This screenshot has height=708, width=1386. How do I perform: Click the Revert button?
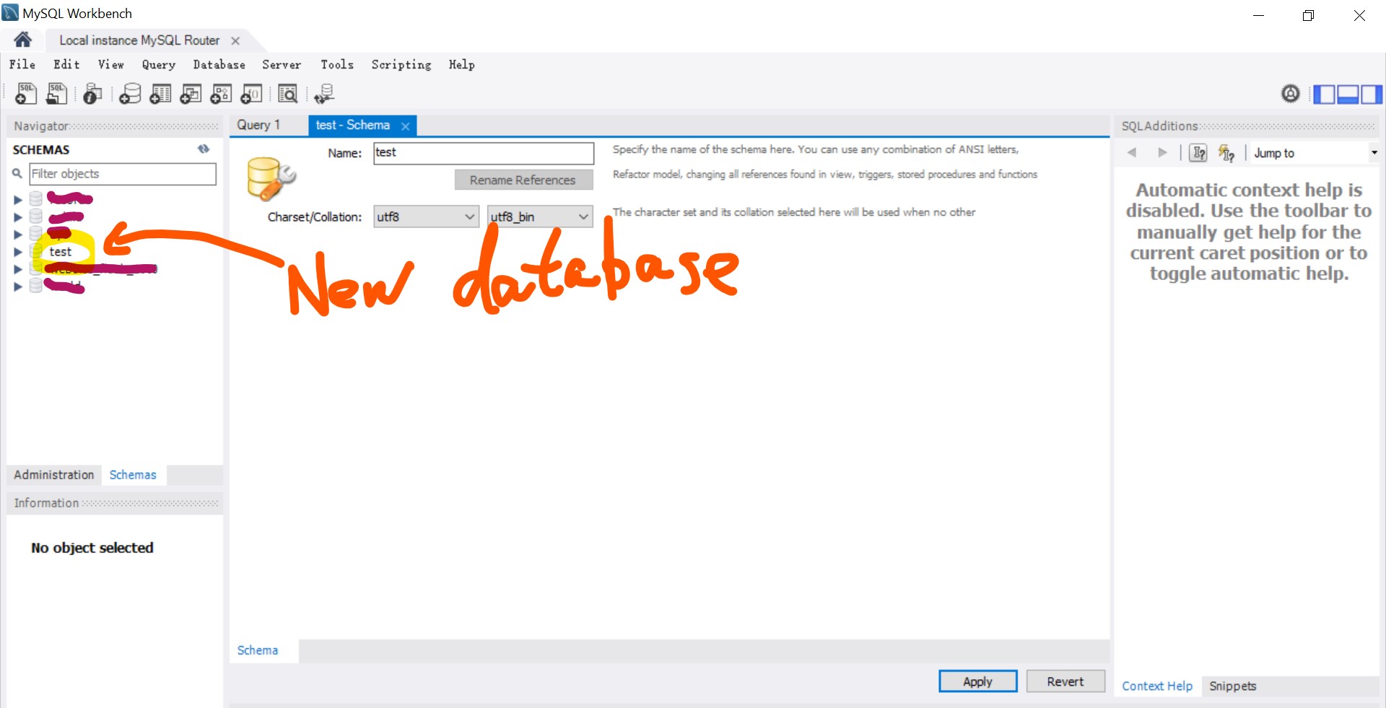(1065, 681)
